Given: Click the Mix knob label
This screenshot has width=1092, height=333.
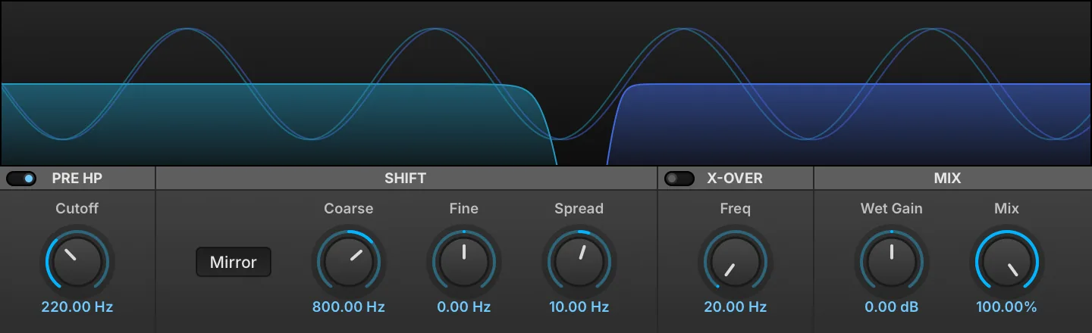Looking at the screenshot, I should click(x=1007, y=208).
